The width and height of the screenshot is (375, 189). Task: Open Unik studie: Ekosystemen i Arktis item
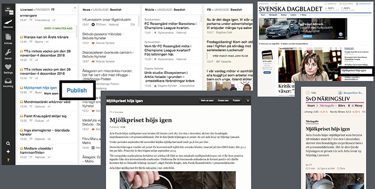tap(170, 76)
